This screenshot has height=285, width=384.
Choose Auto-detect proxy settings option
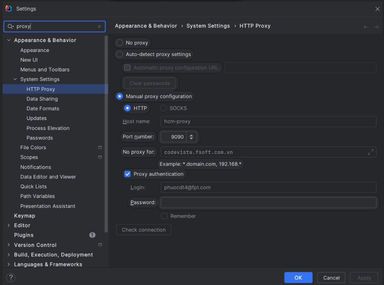119,54
